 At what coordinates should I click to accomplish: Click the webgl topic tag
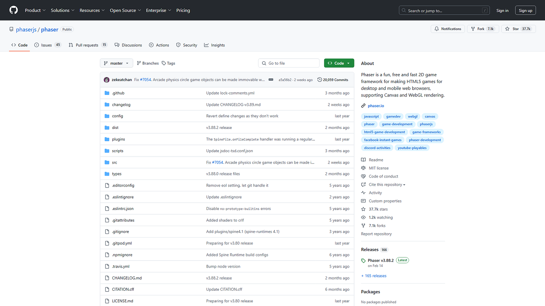pyautogui.click(x=412, y=117)
